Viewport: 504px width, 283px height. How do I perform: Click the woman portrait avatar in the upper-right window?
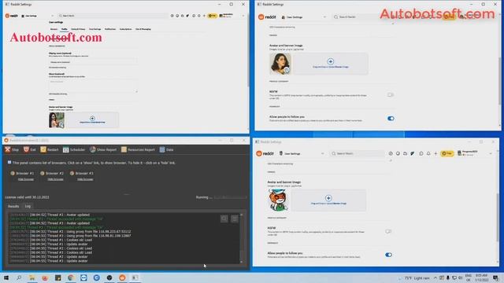pyautogui.click(x=280, y=64)
